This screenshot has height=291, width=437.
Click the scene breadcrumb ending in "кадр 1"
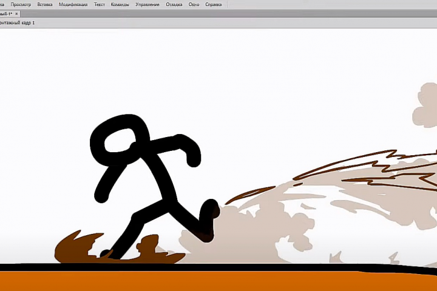point(17,23)
